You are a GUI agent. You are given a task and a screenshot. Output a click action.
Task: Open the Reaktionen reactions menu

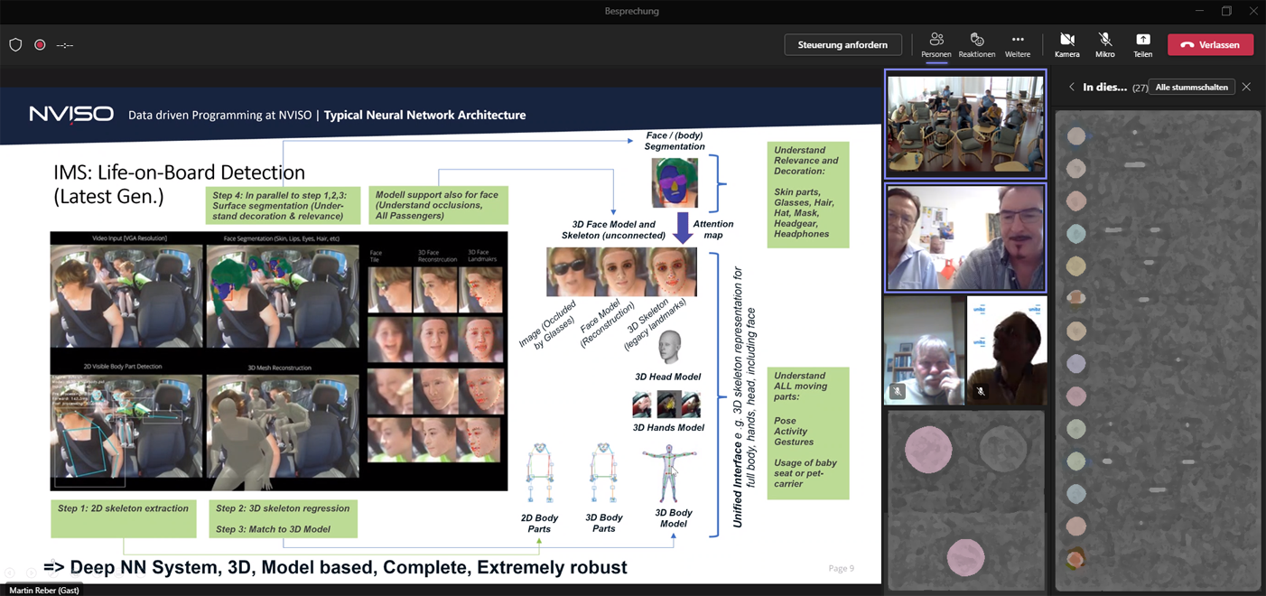[x=976, y=44]
